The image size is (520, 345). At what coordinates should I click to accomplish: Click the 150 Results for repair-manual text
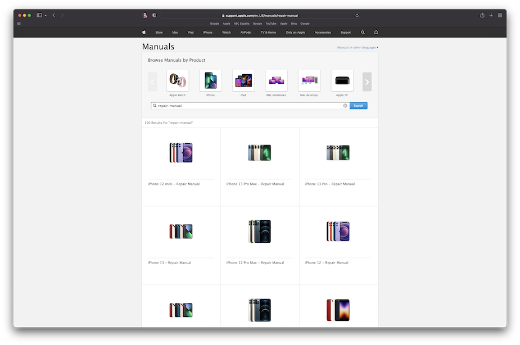(169, 123)
